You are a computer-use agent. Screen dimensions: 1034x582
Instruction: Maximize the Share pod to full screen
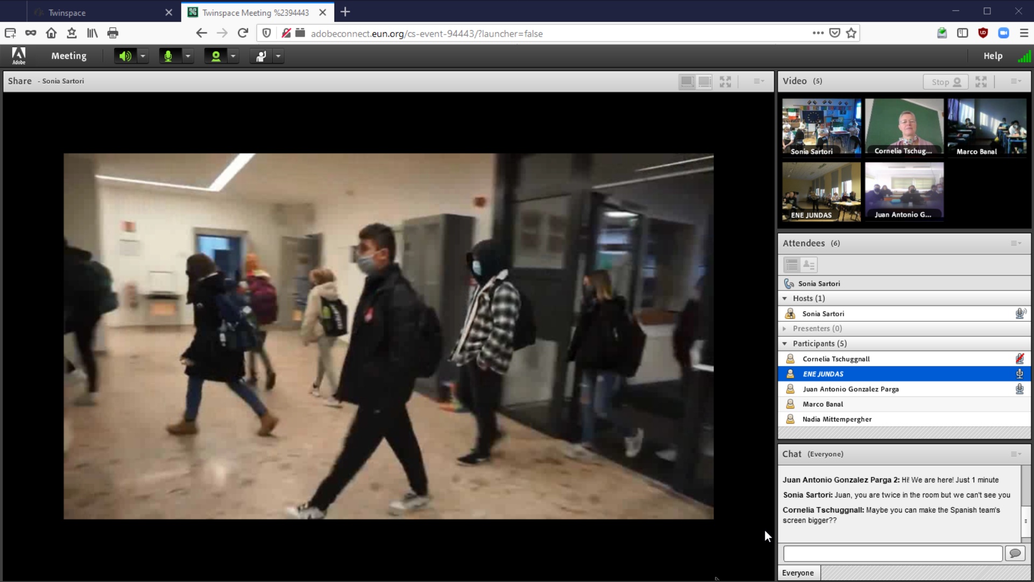coord(725,81)
